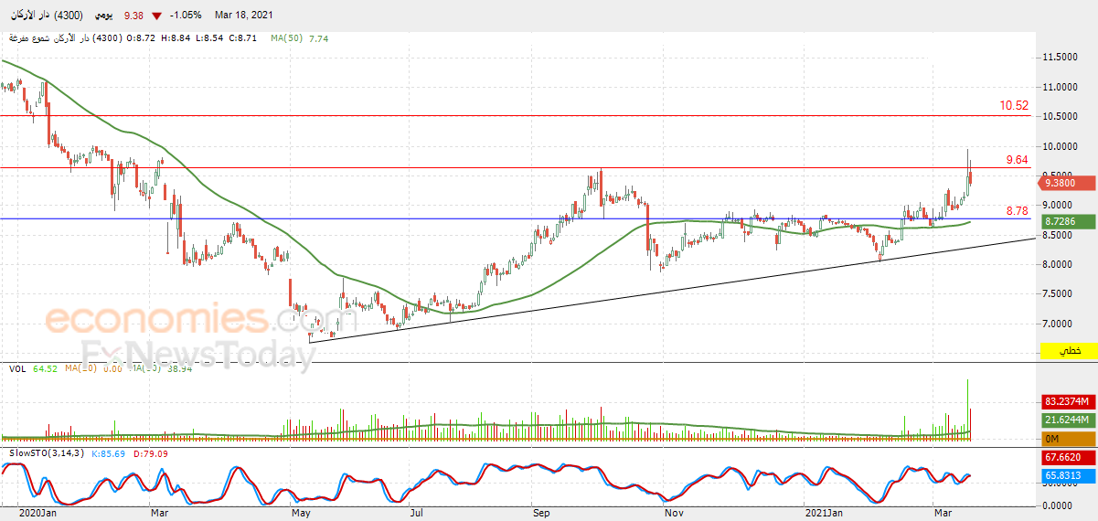1098x521 pixels.
Task: Click the red 83.2374M volume tag
Action: tap(1069, 401)
